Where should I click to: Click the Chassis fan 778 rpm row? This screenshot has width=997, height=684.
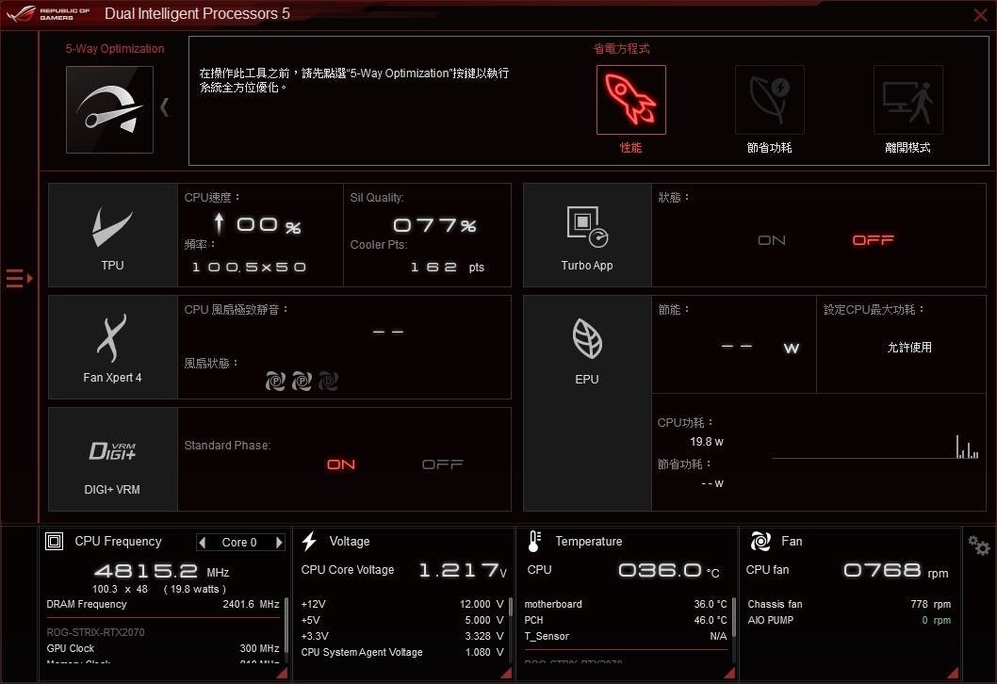849,604
